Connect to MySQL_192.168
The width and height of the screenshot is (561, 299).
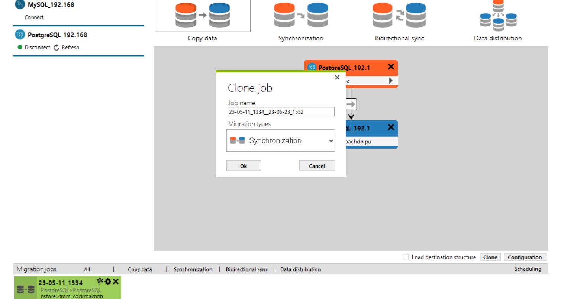pyautogui.click(x=34, y=17)
